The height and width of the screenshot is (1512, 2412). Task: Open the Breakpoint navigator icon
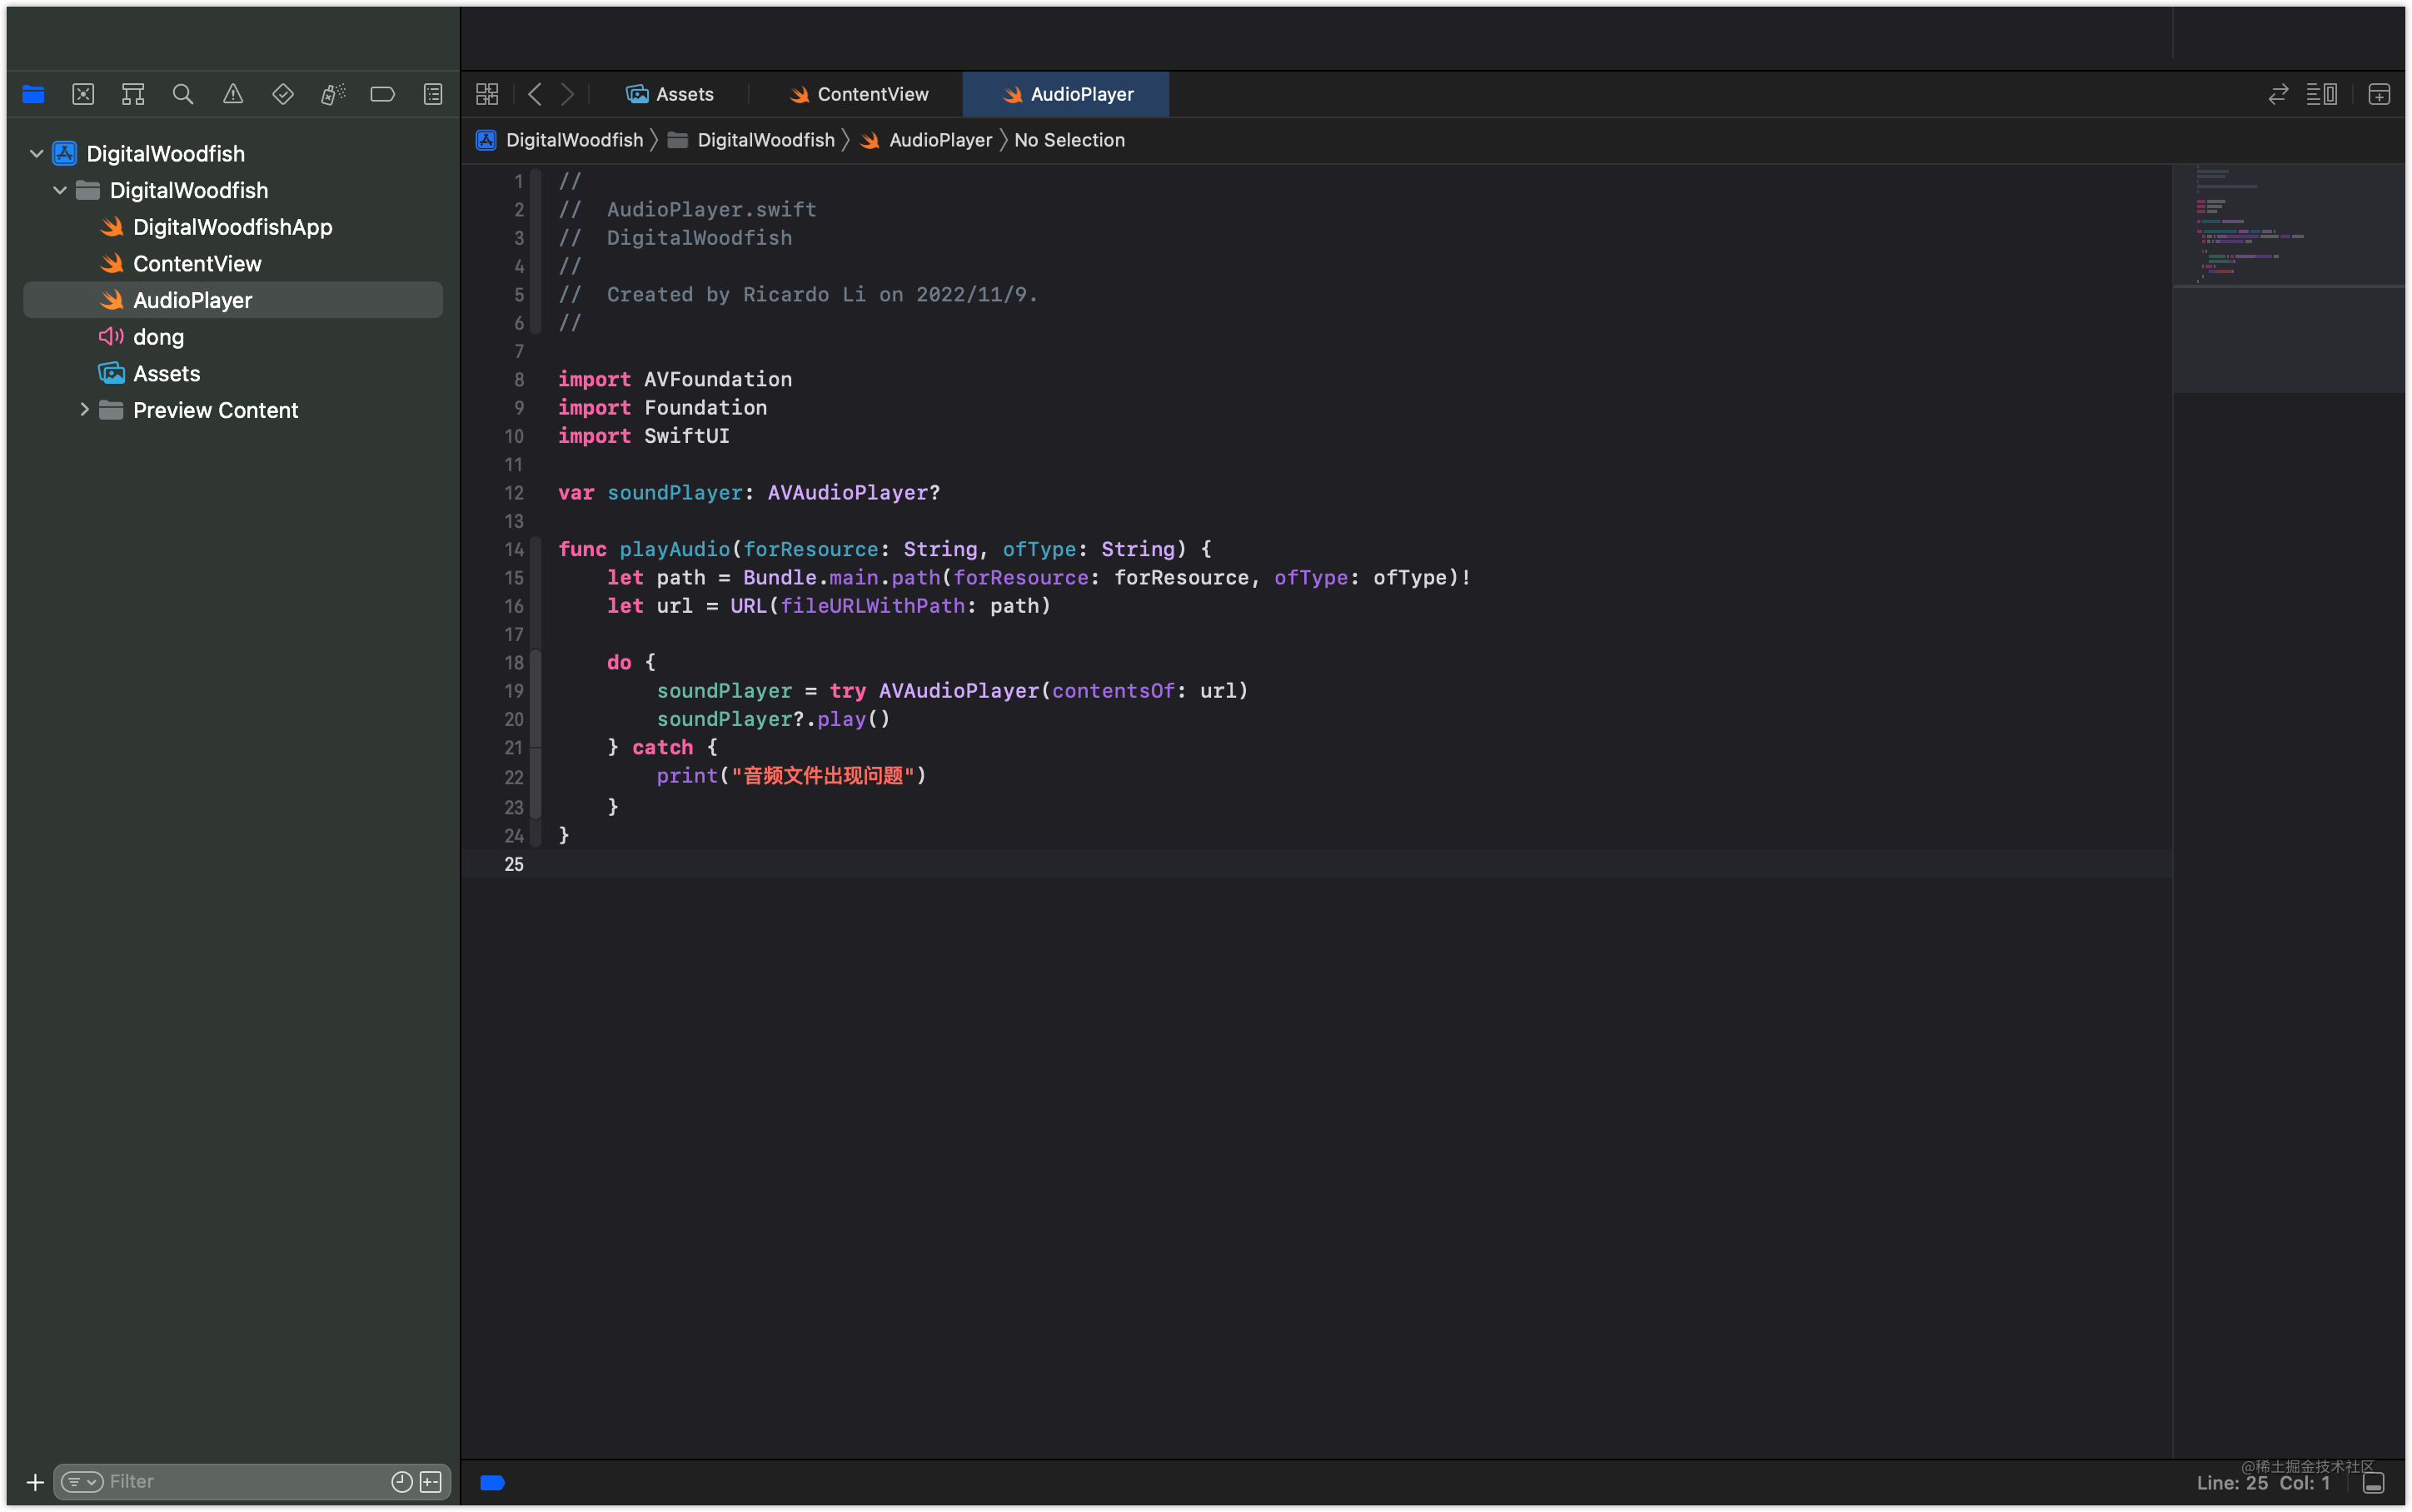[x=383, y=94]
